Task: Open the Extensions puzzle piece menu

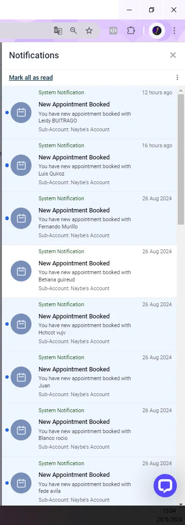Action: click(x=131, y=31)
